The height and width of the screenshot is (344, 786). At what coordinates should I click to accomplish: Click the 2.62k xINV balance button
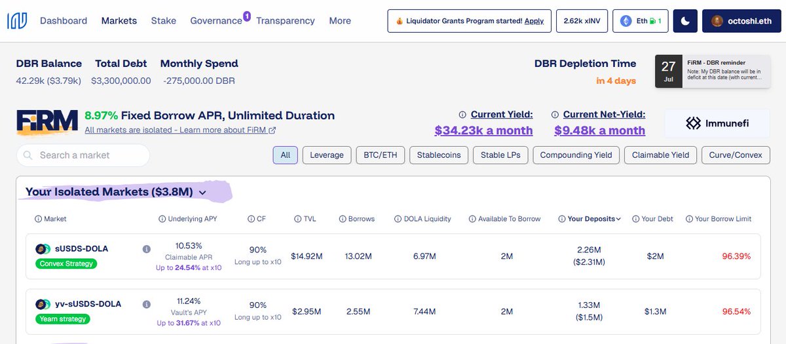point(582,21)
